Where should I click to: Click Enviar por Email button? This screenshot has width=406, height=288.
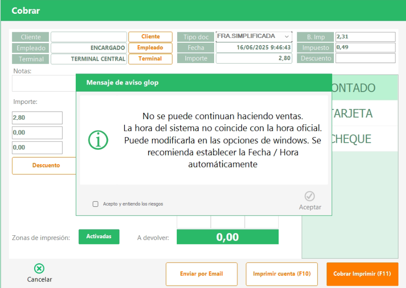click(201, 274)
